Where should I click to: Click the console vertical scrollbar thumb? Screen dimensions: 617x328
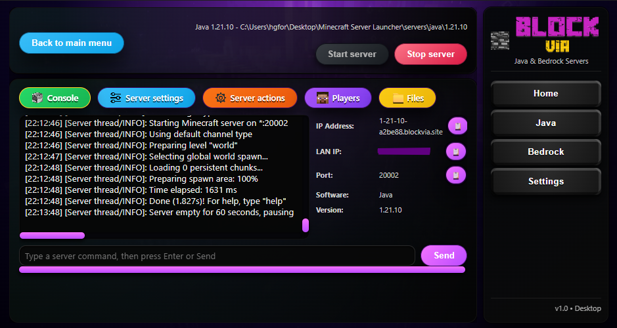306,226
